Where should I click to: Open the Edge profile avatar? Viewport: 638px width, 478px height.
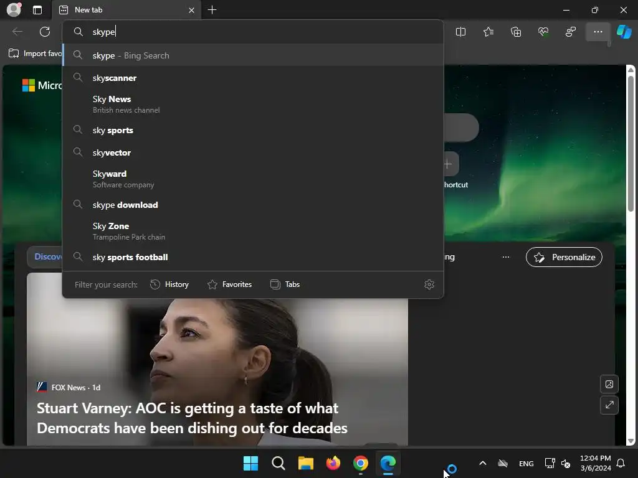tap(14, 10)
